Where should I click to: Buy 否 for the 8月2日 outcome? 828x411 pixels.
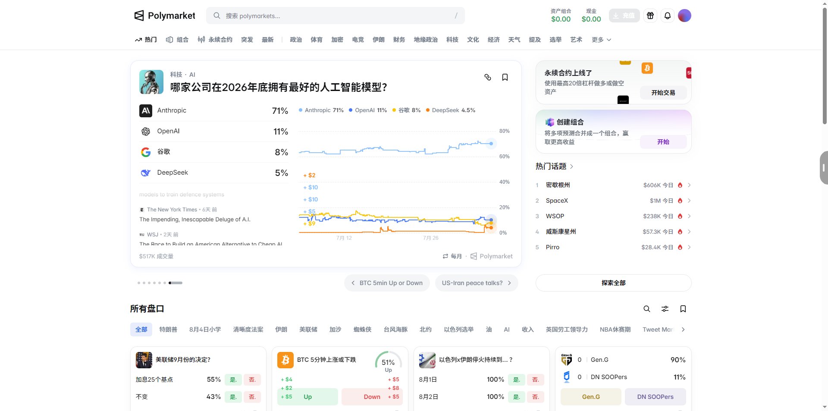[536, 397]
